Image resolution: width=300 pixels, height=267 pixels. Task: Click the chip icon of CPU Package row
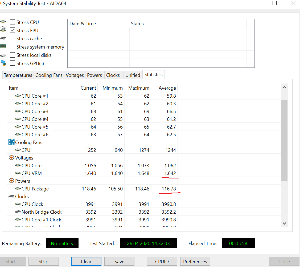tap(18, 189)
